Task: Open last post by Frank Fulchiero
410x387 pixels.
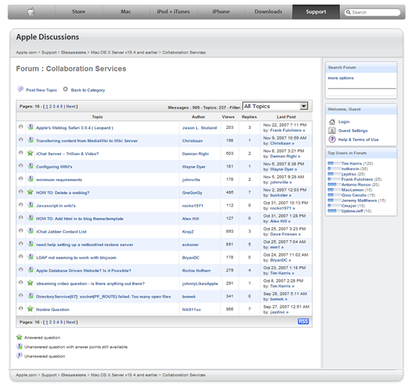Action: 288,130
